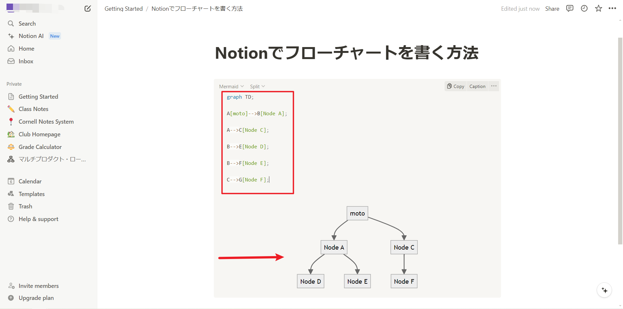Copy the code block contents

click(x=456, y=86)
